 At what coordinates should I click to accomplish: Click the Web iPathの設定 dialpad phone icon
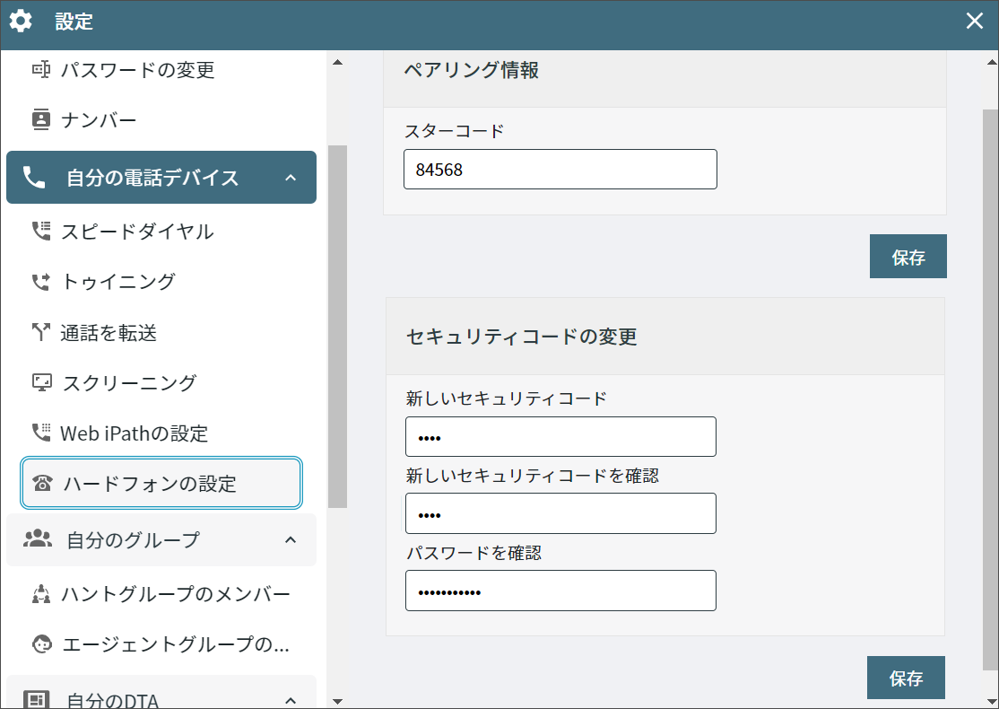(x=40, y=433)
